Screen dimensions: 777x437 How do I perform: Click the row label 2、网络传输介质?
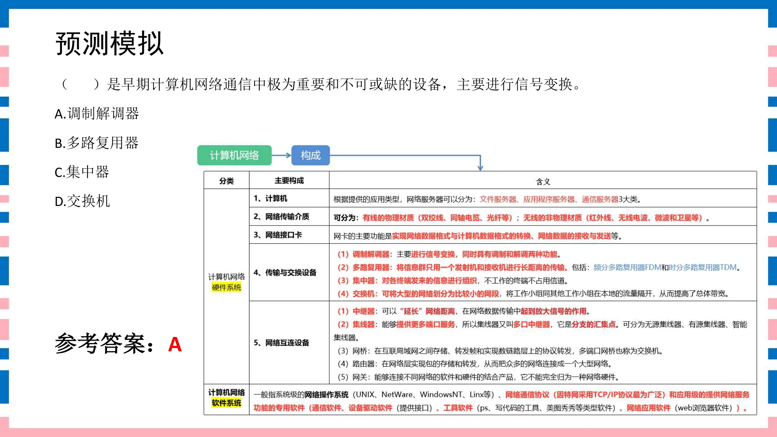(x=281, y=217)
